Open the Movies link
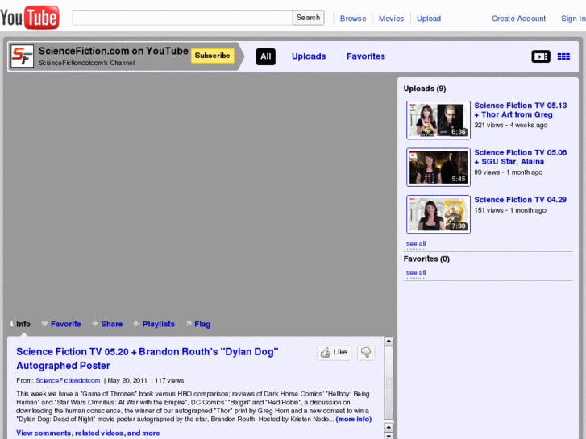Image resolution: width=586 pixels, height=439 pixels. coord(391,19)
